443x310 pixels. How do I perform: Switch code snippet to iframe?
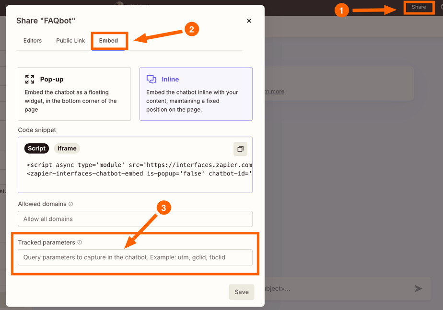[67, 149]
